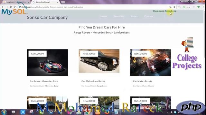This screenshot has width=206, height=115.
Task: Go to Home in site navigation
Action: pyautogui.click(x=104, y=16)
